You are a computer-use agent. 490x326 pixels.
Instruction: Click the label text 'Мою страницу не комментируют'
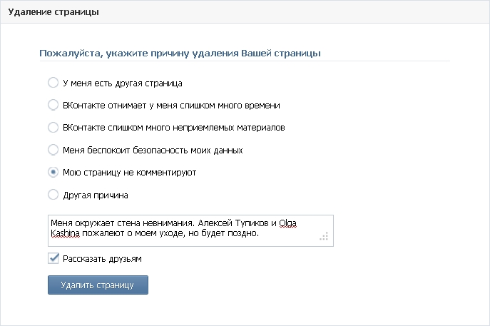(129, 173)
